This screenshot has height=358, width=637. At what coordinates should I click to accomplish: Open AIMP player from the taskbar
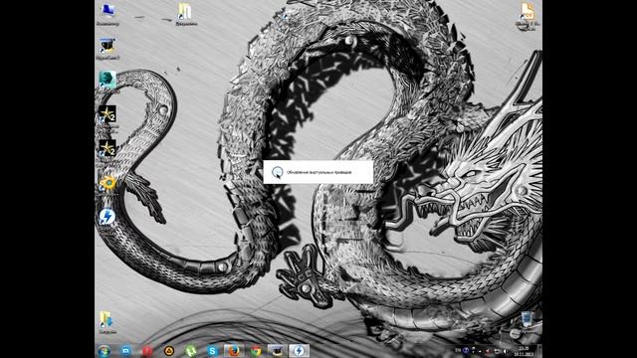pyautogui.click(x=169, y=351)
